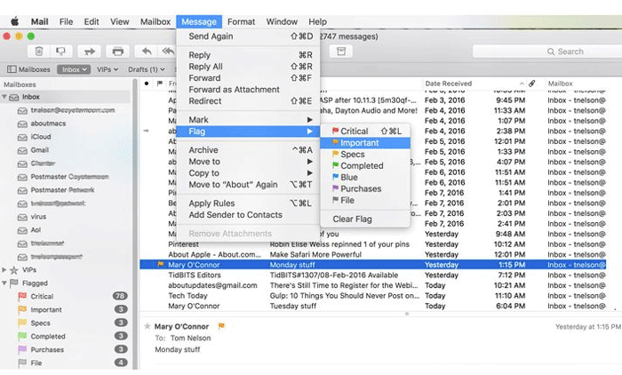The height and width of the screenshot is (375, 622).
Task: Click the reply arrow toolbar icon
Action: [147, 52]
